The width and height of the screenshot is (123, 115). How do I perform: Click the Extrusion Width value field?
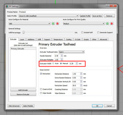(x=73, y=64)
